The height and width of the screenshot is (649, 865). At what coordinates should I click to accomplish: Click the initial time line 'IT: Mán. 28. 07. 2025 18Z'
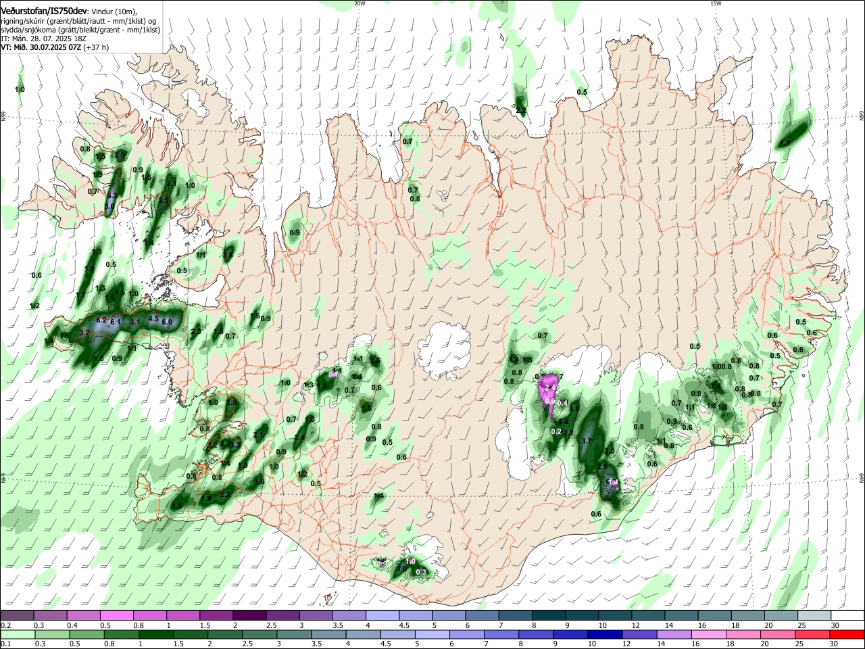(x=43, y=39)
